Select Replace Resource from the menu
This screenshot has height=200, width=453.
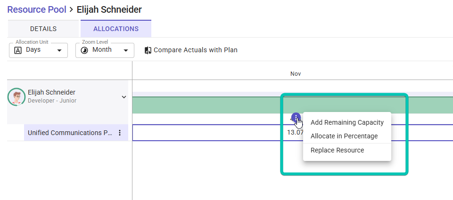337,150
